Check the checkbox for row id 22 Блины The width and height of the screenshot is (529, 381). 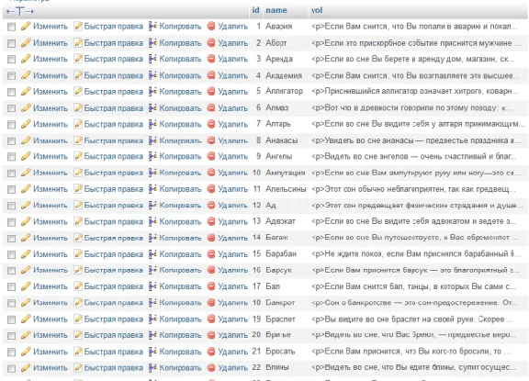(x=11, y=368)
